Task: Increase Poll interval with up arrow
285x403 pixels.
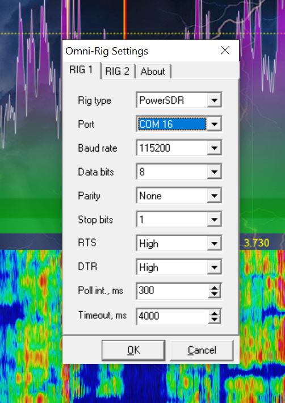Action: (x=215, y=288)
